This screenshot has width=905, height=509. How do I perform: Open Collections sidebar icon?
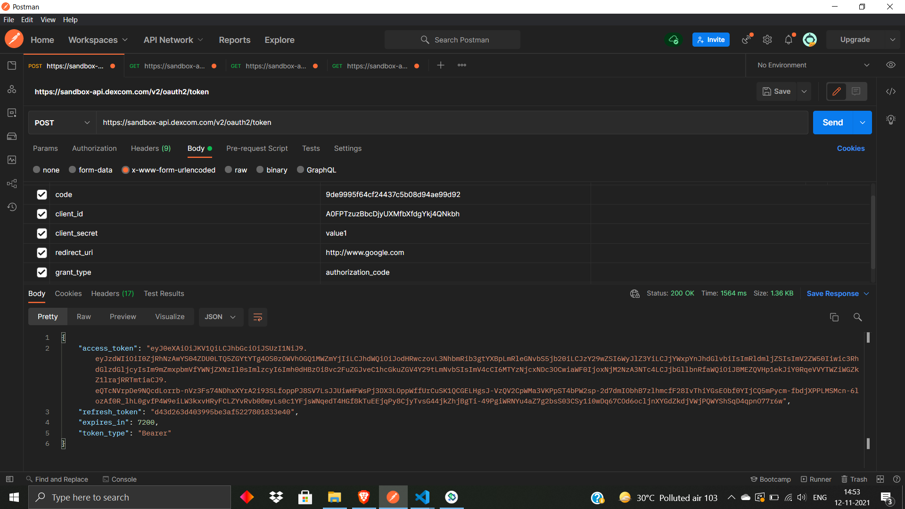pos(12,66)
